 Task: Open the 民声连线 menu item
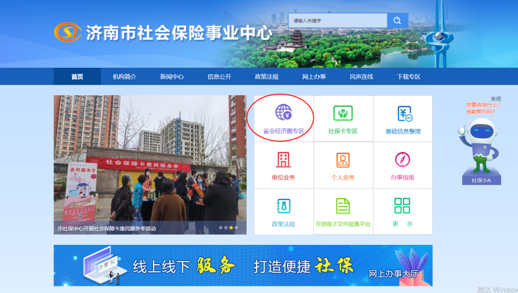pos(362,77)
